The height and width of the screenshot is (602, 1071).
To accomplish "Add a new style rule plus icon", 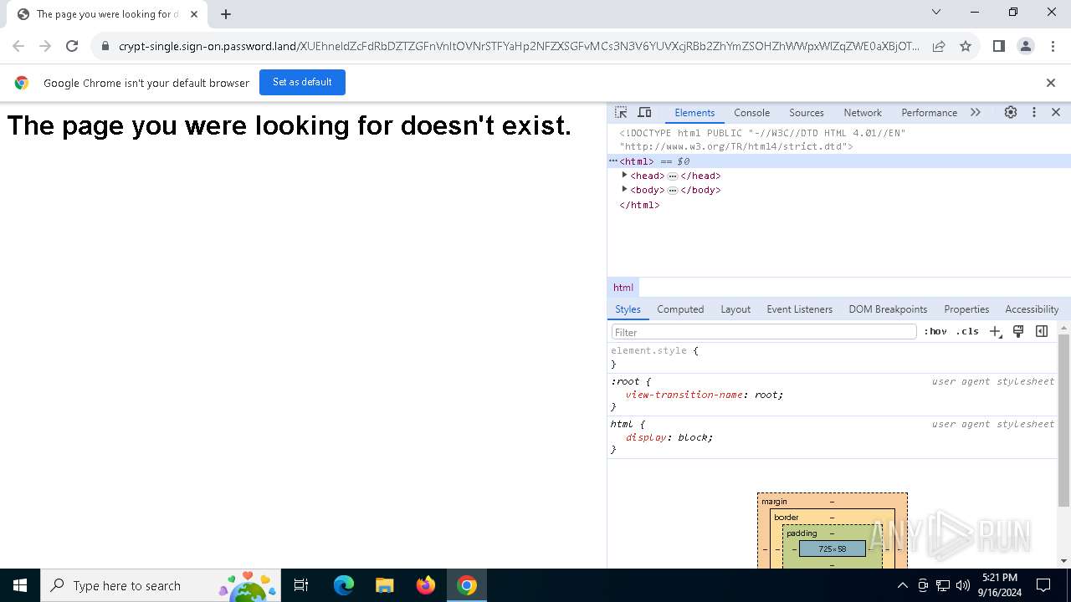I will (x=995, y=332).
